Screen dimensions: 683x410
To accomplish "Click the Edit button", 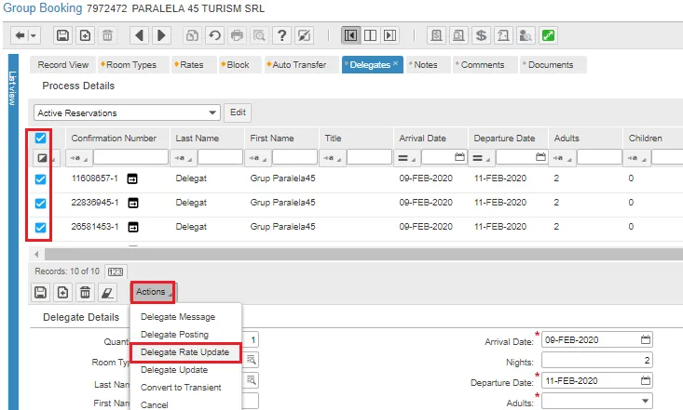I will click(x=238, y=112).
